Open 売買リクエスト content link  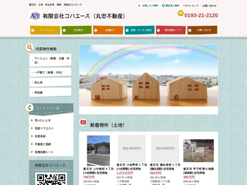[x=44, y=128]
